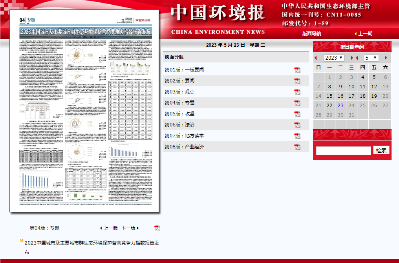Go to 上一期 previous issue

(364, 34)
